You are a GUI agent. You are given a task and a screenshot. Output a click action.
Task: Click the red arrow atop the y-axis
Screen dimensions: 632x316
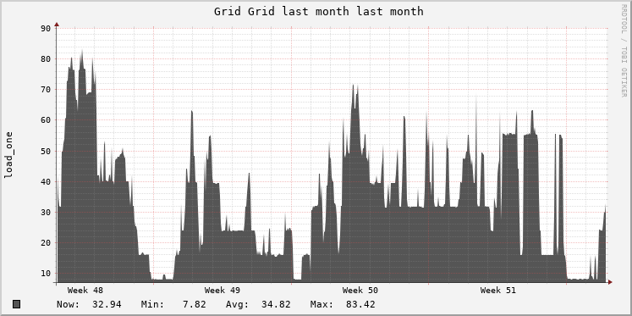[x=57, y=25]
